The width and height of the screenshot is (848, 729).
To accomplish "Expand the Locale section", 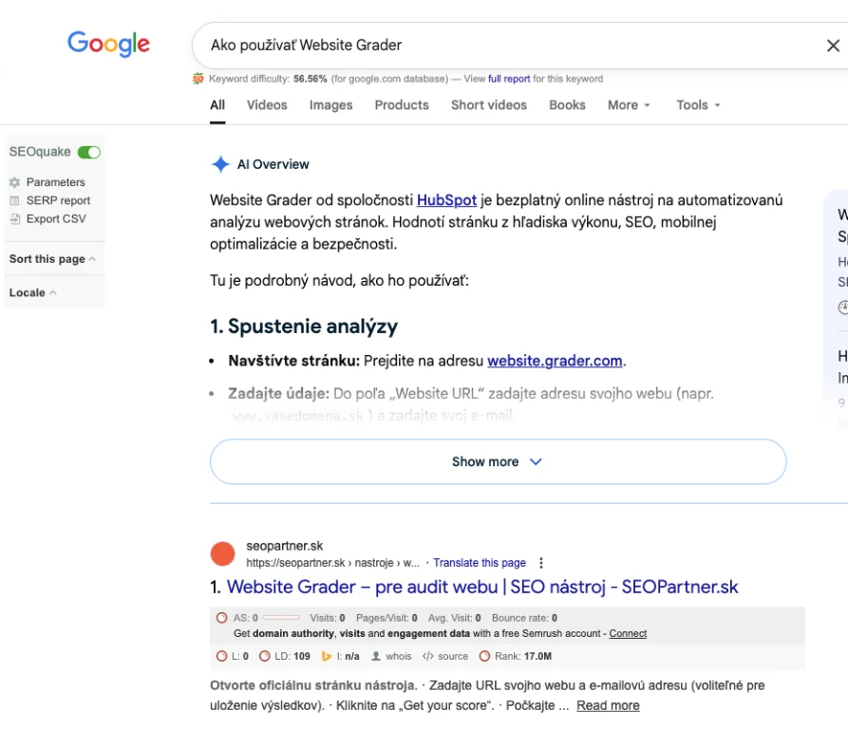I will click(32, 292).
